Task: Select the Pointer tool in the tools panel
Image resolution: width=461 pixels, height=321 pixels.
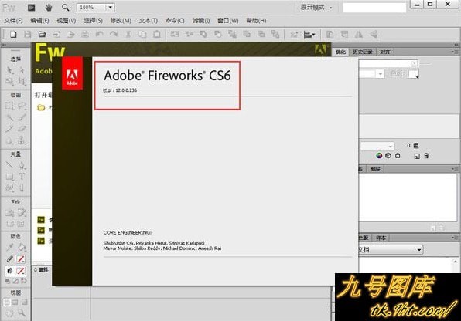Action: coord(10,70)
